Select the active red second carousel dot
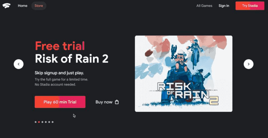This screenshot has width=268, height=138. tap(39, 122)
